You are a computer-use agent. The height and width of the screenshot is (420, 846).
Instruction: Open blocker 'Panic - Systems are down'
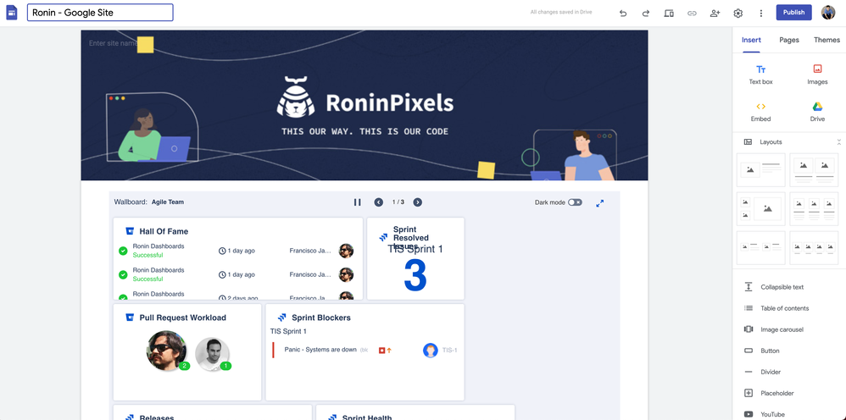pos(320,350)
